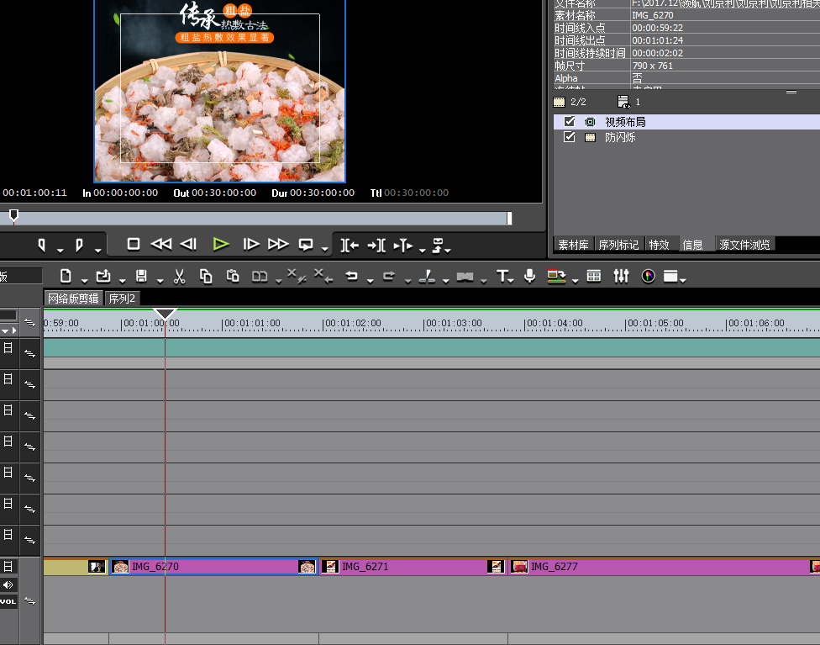Click the current timecode 00:01:00:11
The image size is (820, 645).
click(34, 193)
